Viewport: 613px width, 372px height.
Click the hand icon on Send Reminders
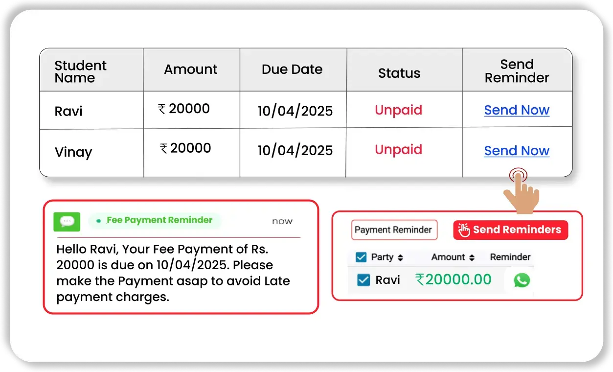click(464, 230)
